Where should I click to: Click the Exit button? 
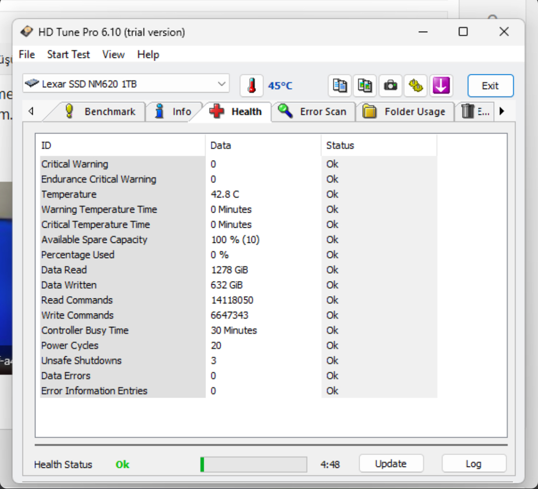click(490, 86)
